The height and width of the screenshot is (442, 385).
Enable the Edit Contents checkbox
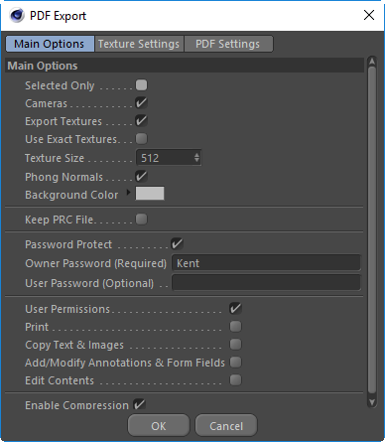[235, 380]
